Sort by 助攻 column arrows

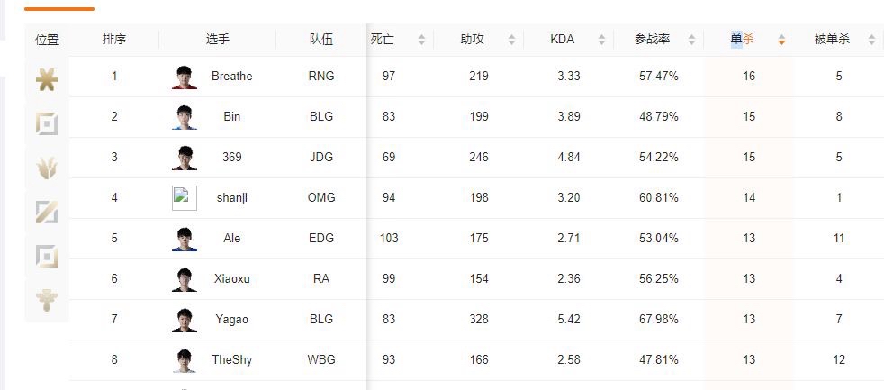pos(511,40)
